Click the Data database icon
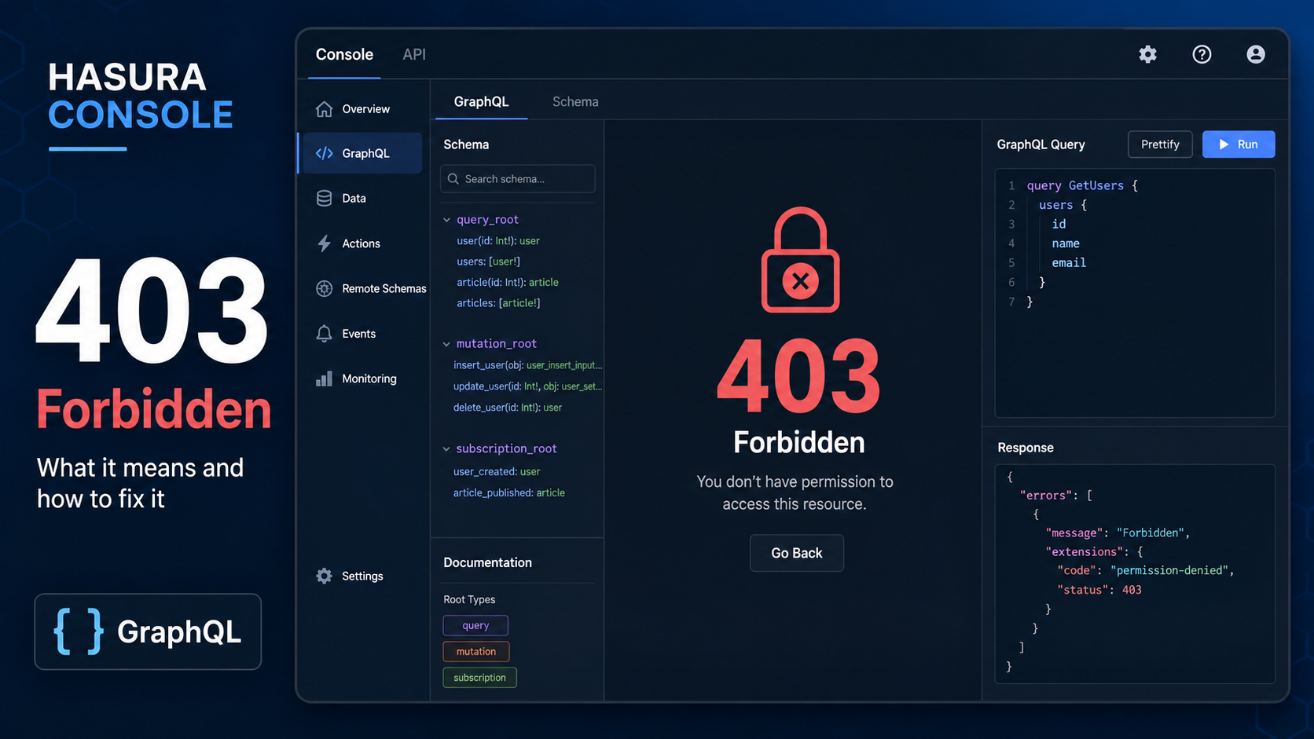 point(324,198)
